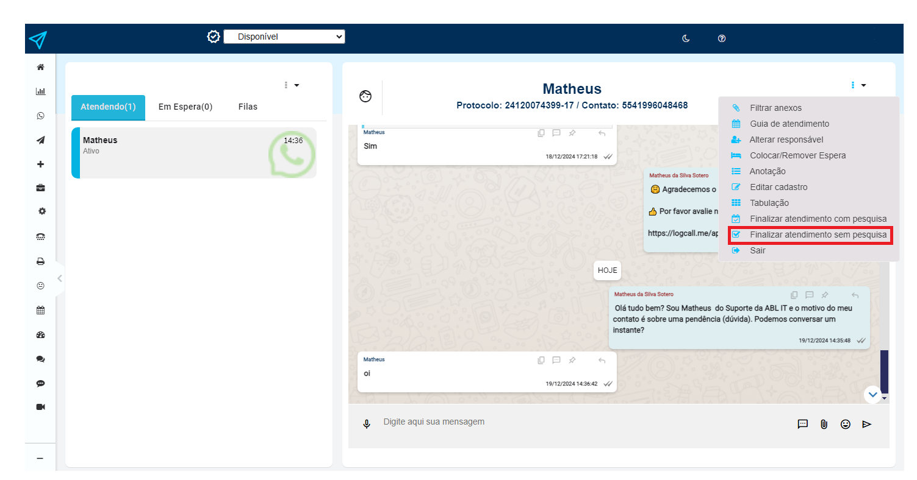Screen dimensions: 917x480
Task: Copy the 'oi' message
Action: pos(541,360)
